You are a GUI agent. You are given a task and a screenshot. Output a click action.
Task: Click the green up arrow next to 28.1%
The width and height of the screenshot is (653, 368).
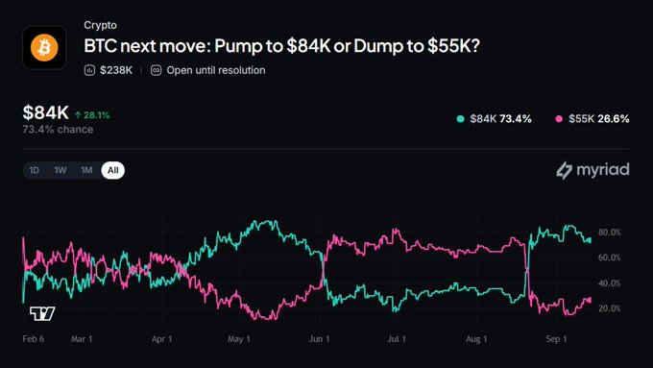pyautogui.click(x=78, y=115)
